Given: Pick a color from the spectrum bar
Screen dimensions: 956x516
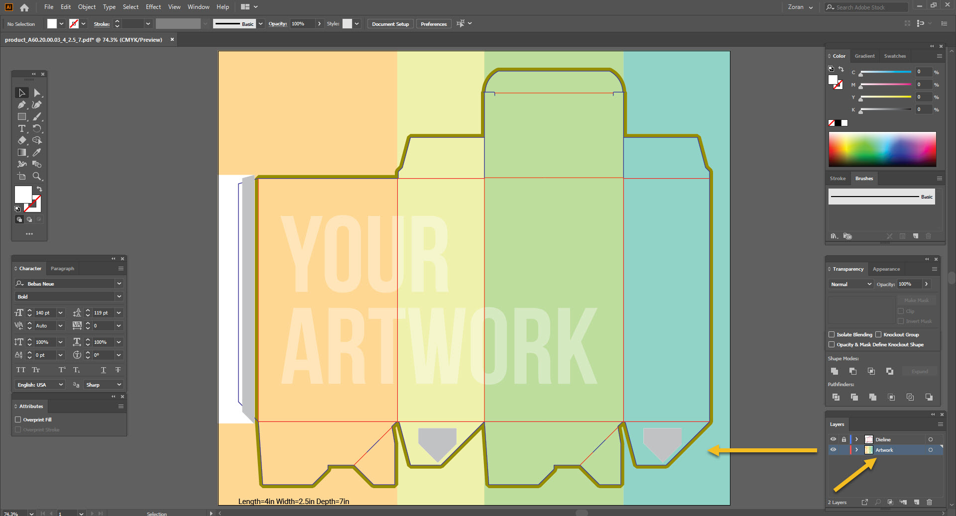Looking at the screenshot, I should pos(882,149).
